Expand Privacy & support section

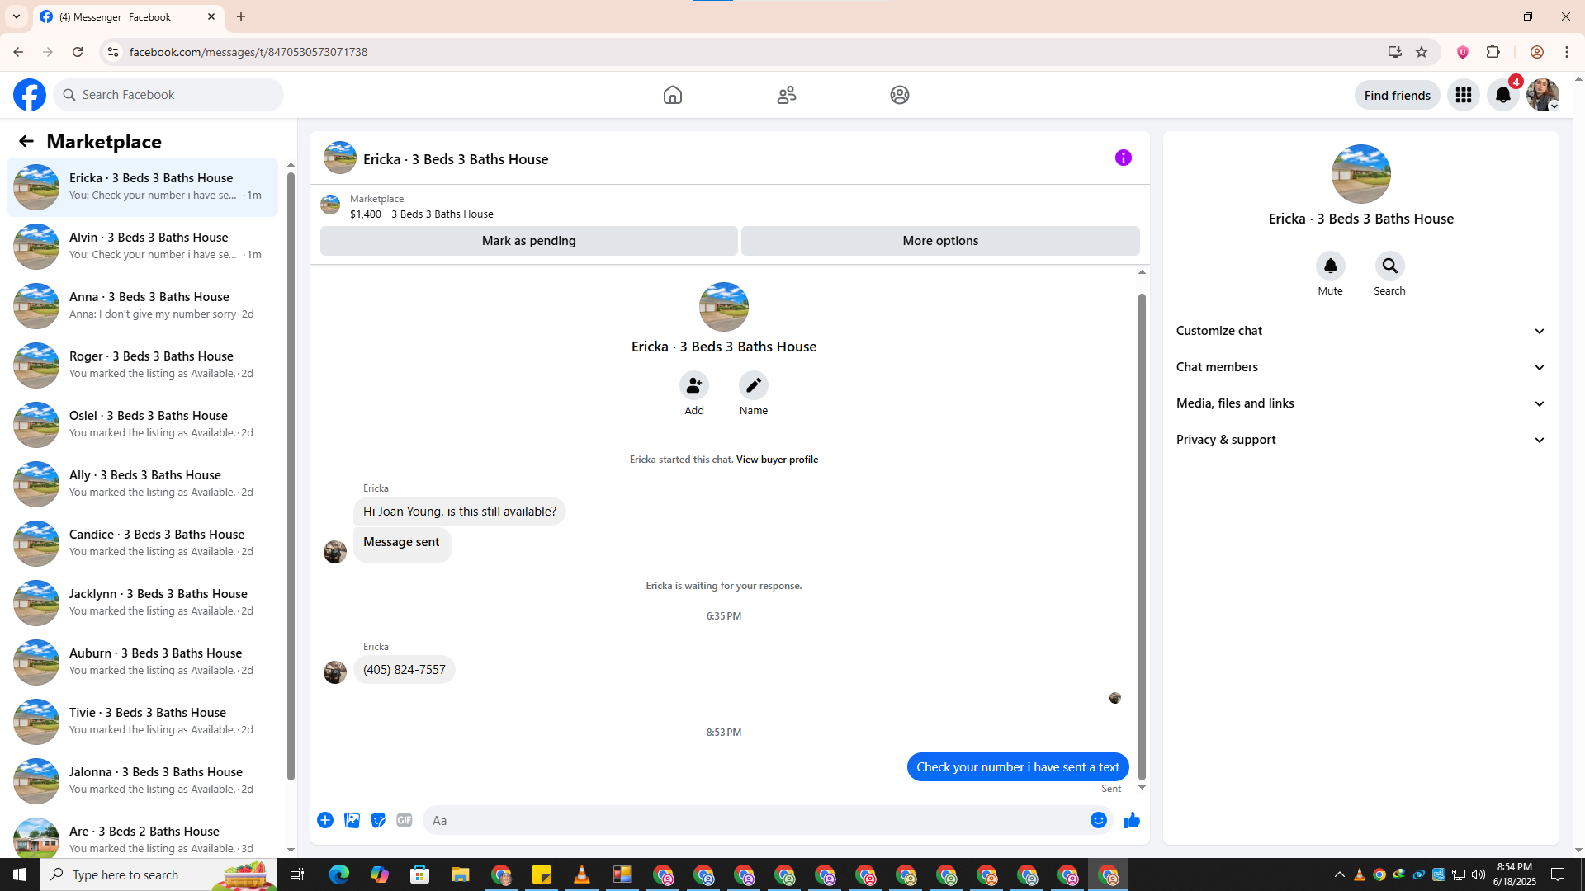tap(1361, 440)
